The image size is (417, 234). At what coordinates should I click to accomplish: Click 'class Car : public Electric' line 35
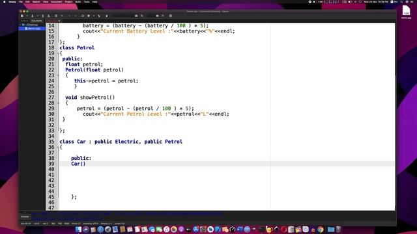click(x=99, y=142)
